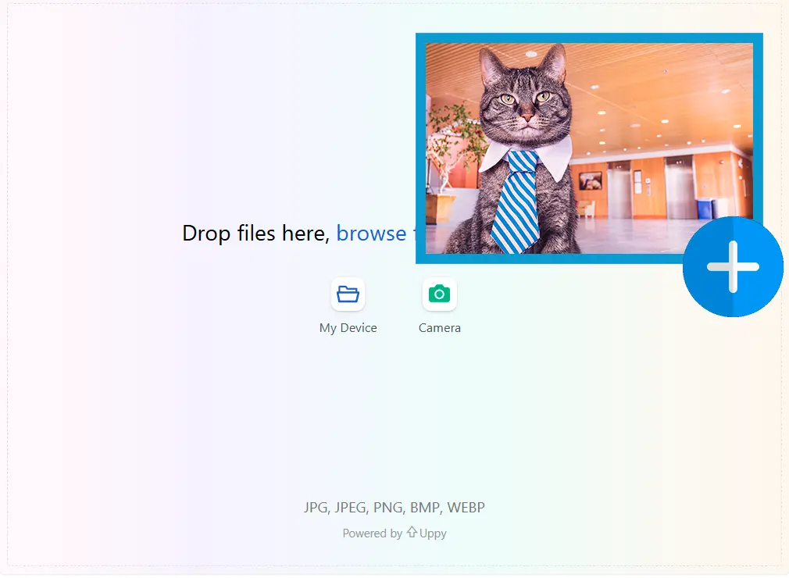Click the supported formats text JPG JPEG PNG
This screenshot has width=789, height=578.
(394, 507)
